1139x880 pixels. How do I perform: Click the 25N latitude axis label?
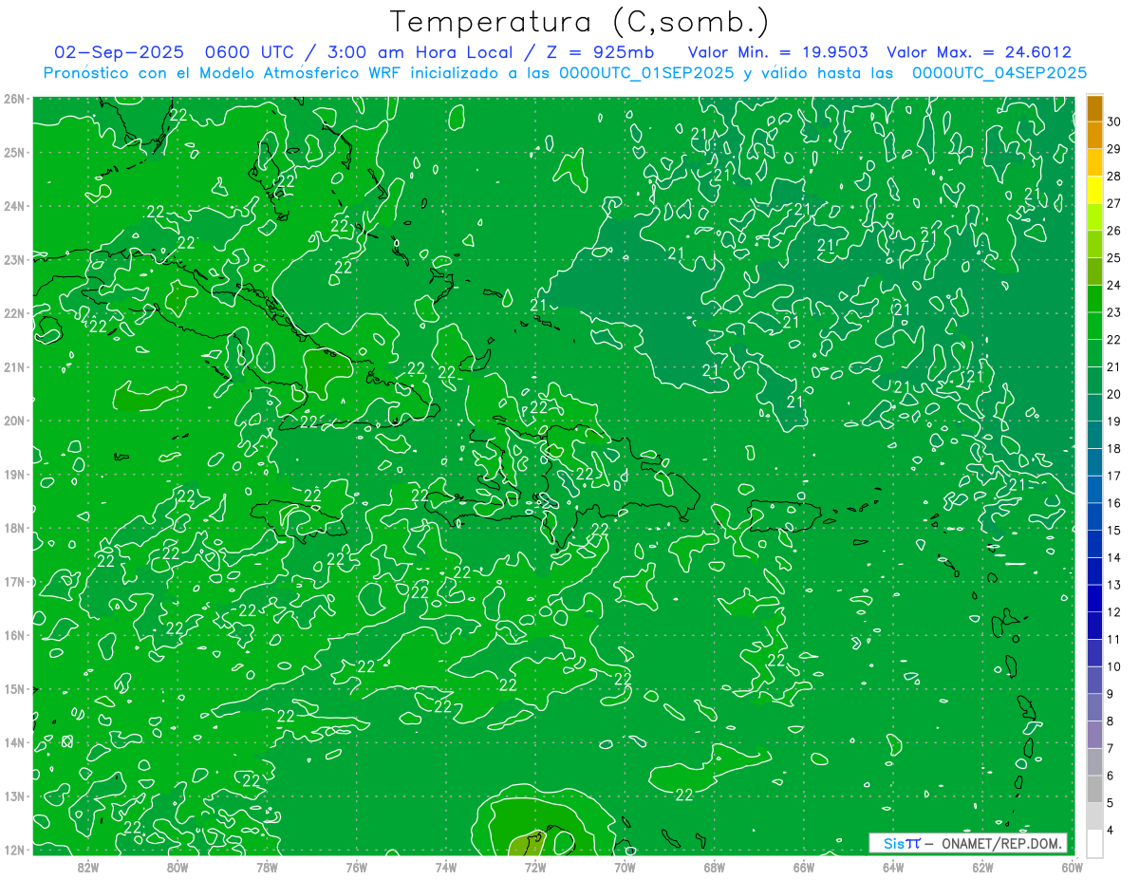[x=14, y=153]
